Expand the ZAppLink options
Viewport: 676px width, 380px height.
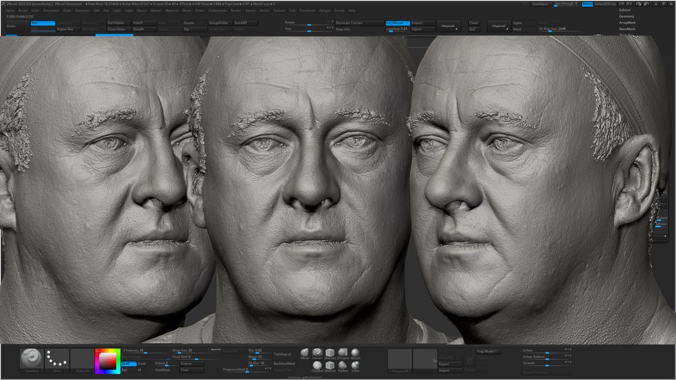tap(457, 28)
